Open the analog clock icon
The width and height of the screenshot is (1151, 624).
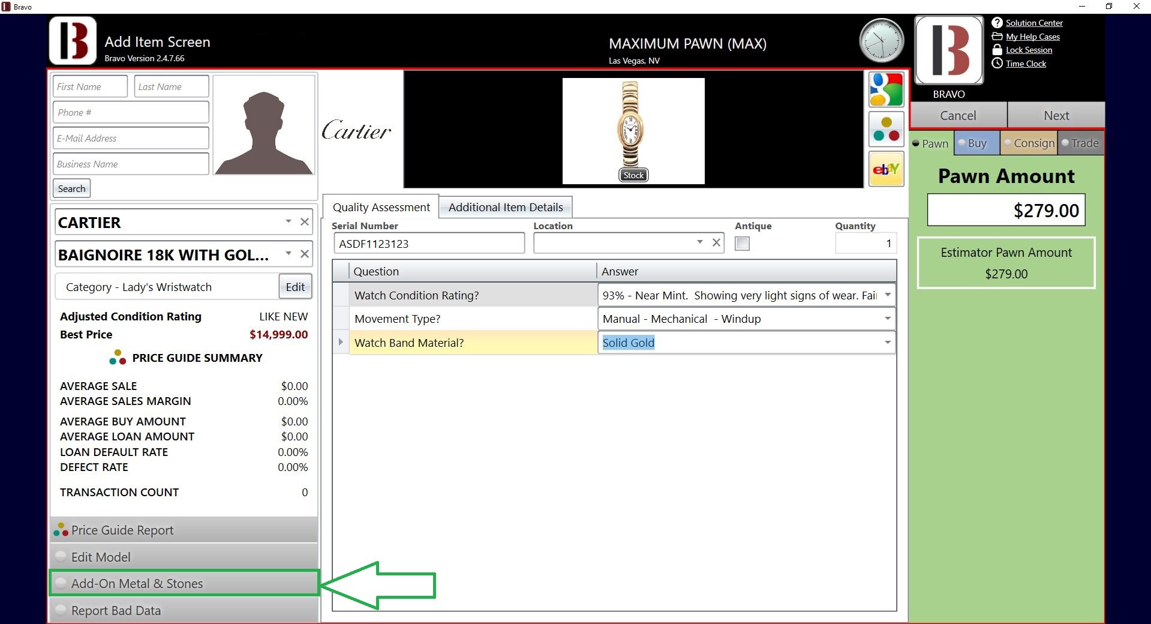[x=881, y=41]
